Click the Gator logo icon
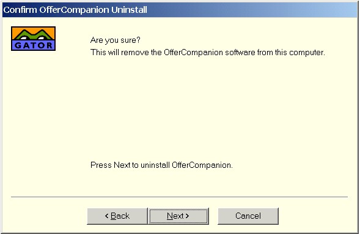Viewport: 360px width, 234px height. pos(33,39)
